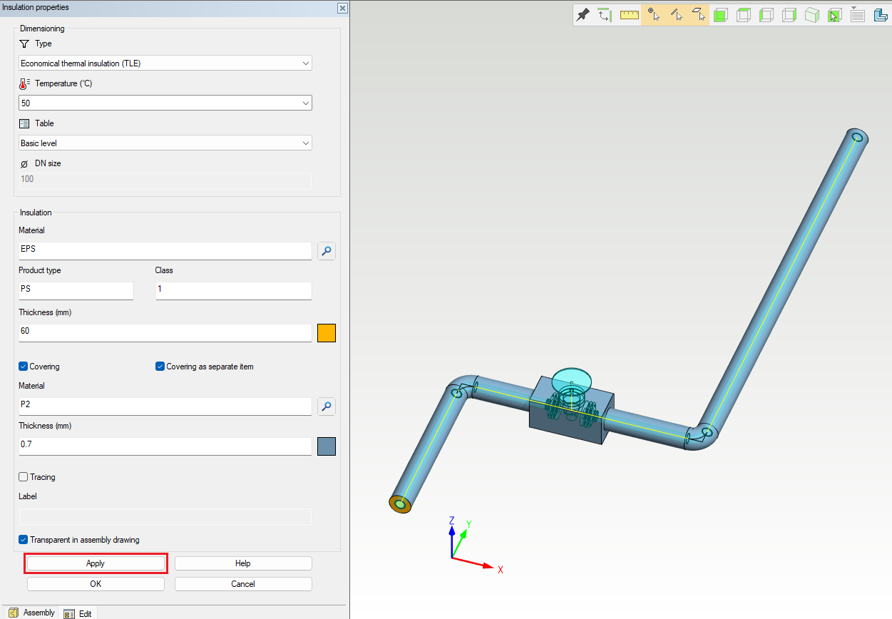
Task: Disable Covering as separate item
Action: click(x=160, y=367)
